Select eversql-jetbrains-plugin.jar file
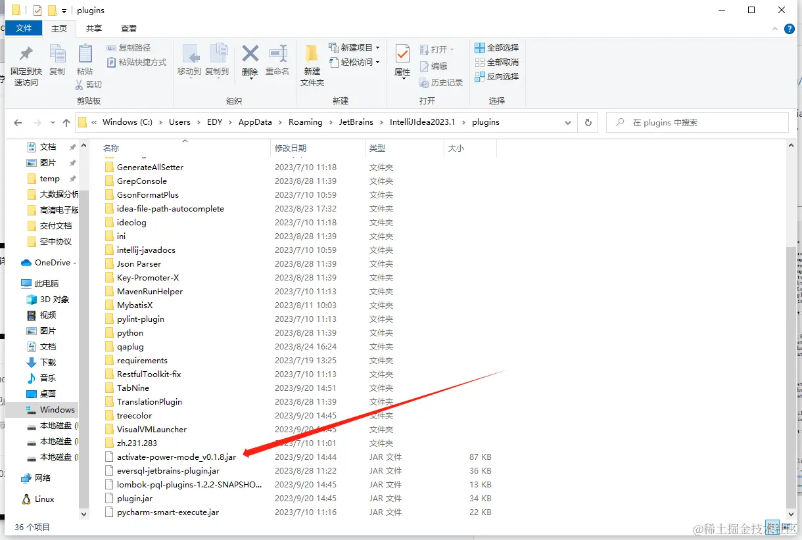802x540 pixels. point(168,470)
